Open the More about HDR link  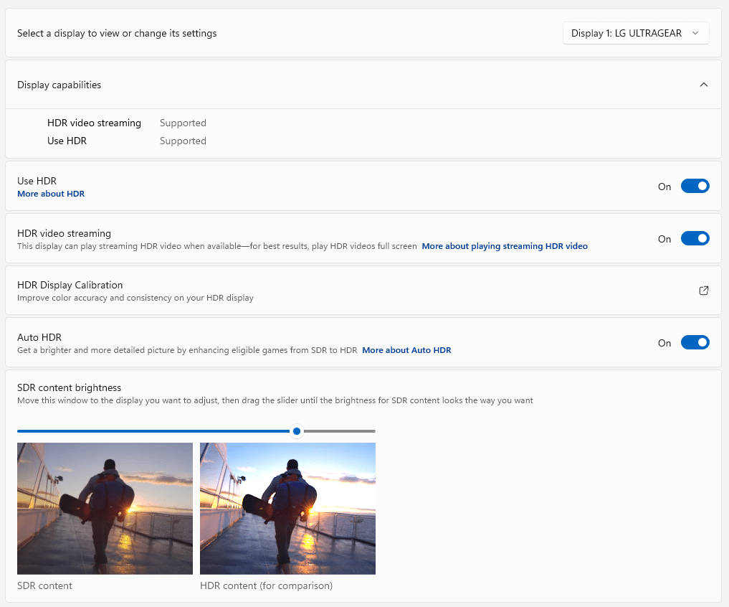pyautogui.click(x=51, y=194)
